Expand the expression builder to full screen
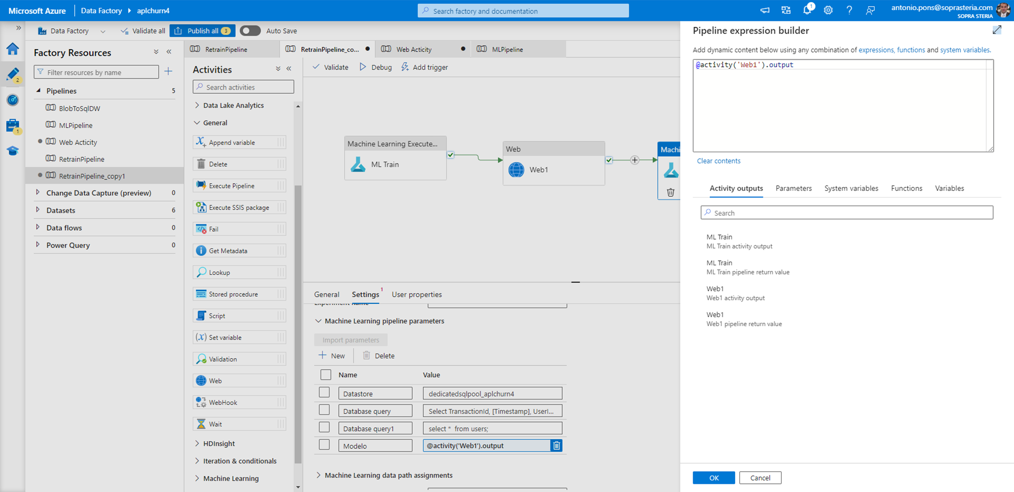 point(997,30)
